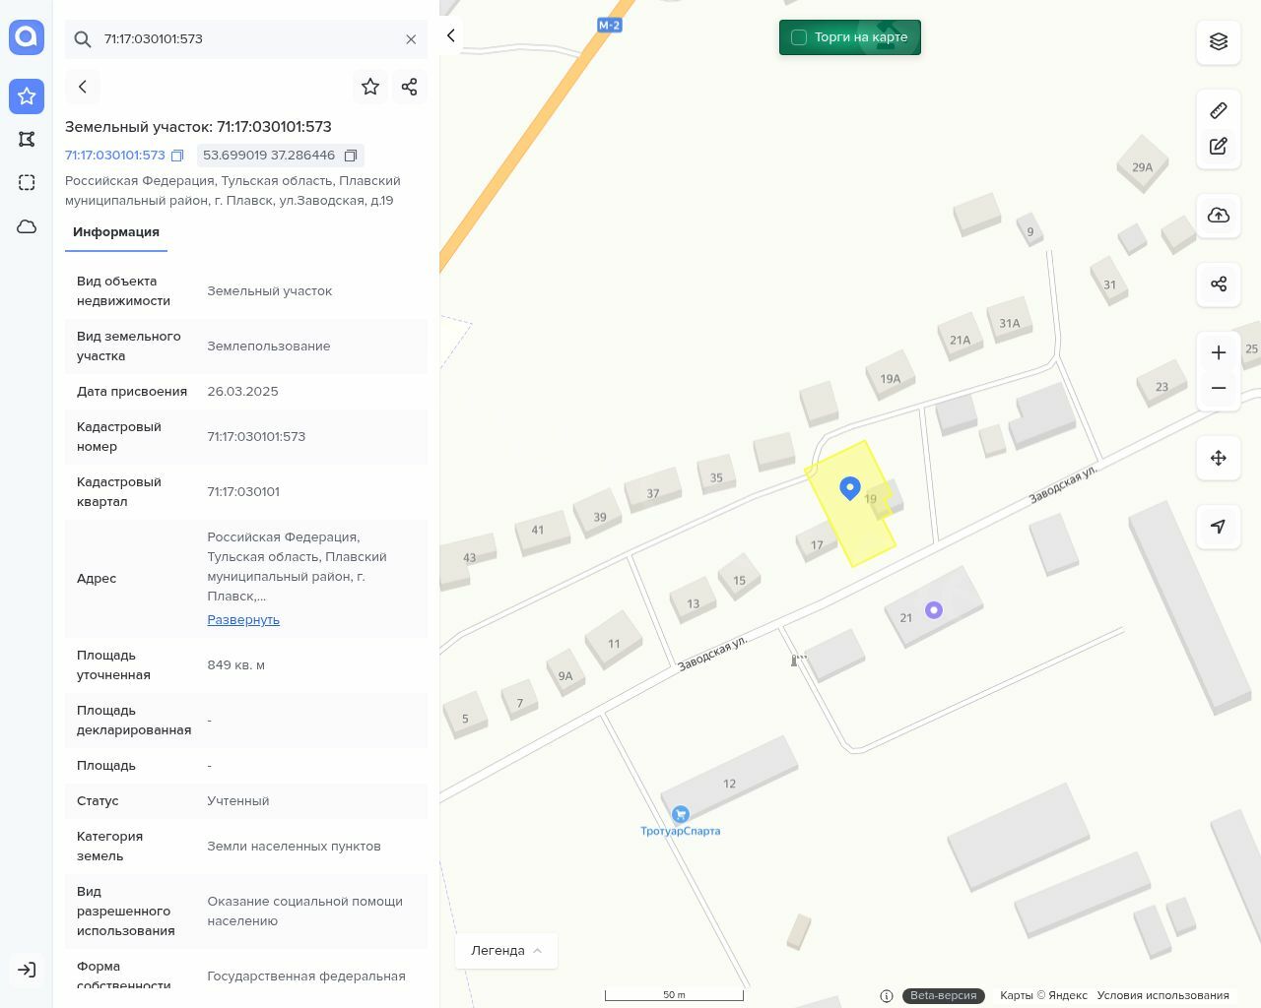Zoom in on the map
This screenshot has height=1008, width=1261.
1218,352
